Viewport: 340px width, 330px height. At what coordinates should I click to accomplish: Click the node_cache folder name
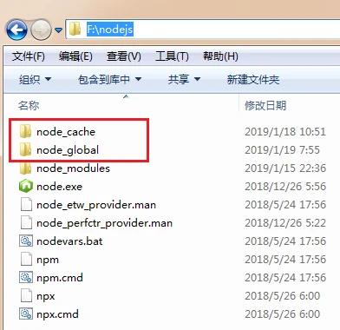pyautogui.click(x=66, y=132)
